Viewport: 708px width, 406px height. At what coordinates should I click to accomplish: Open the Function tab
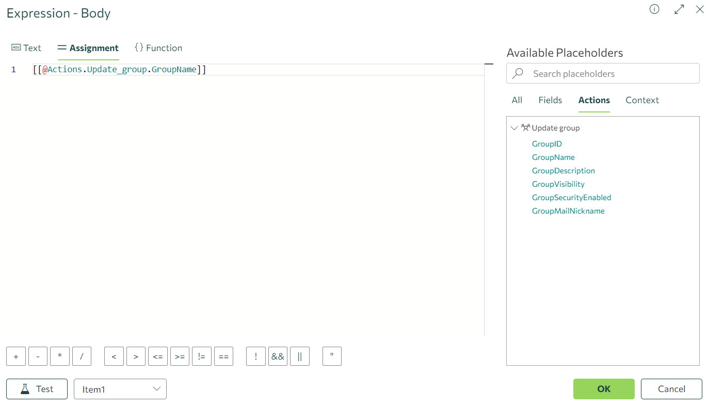click(158, 48)
